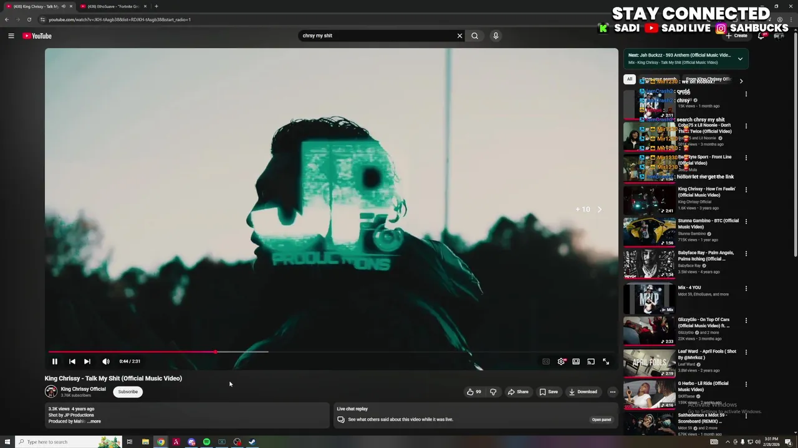
Task: Open G Herbo - Lil Ride video title
Action: pyautogui.click(x=703, y=386)
